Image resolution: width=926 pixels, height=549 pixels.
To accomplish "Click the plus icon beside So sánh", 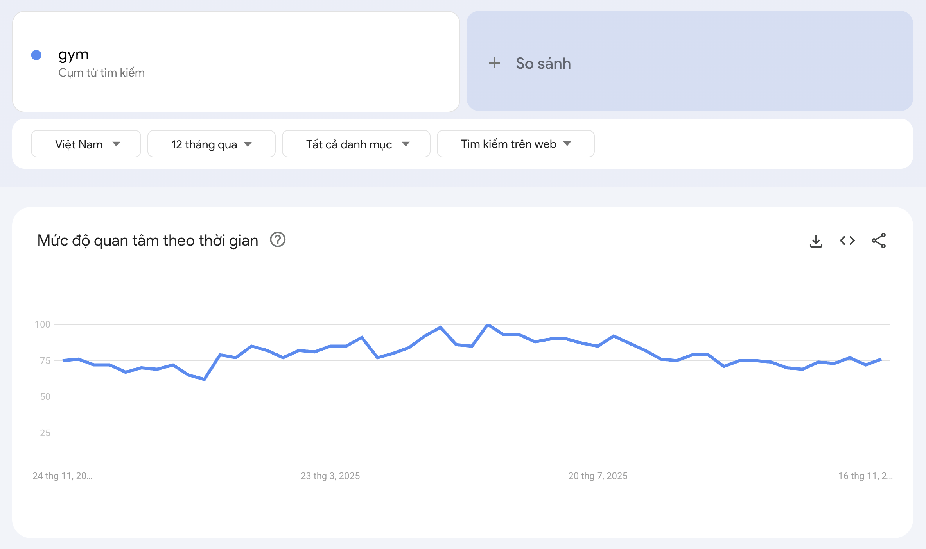I will 495,63.
